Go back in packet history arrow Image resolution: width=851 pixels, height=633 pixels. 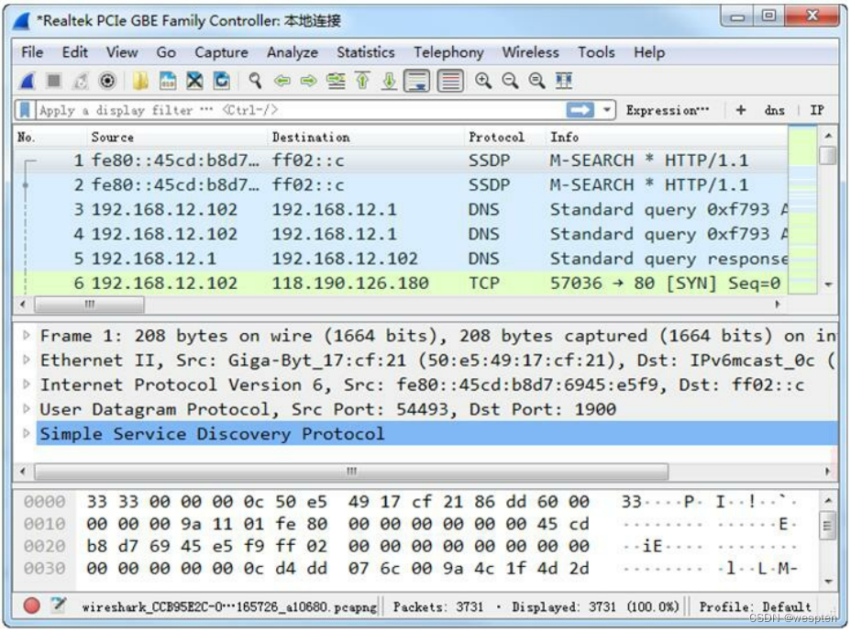(x=282, y=81)
